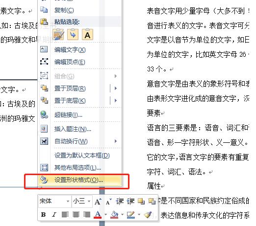Click the Wrap Text icon

point(44,141)
